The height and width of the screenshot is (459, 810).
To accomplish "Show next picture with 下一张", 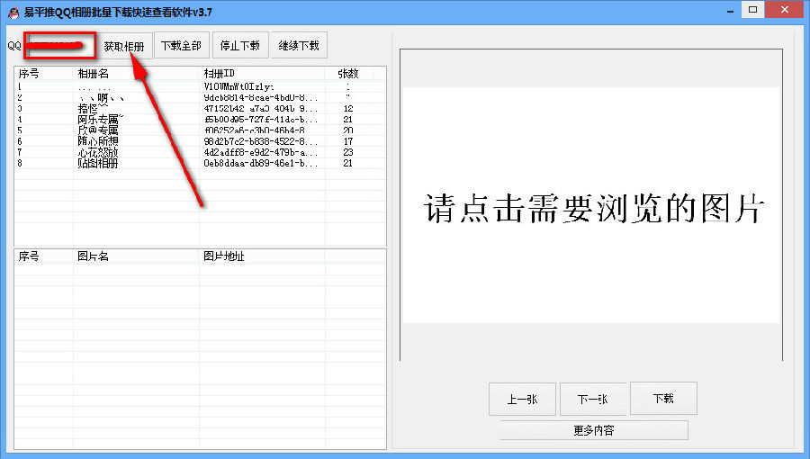I will tap(592, 399).
